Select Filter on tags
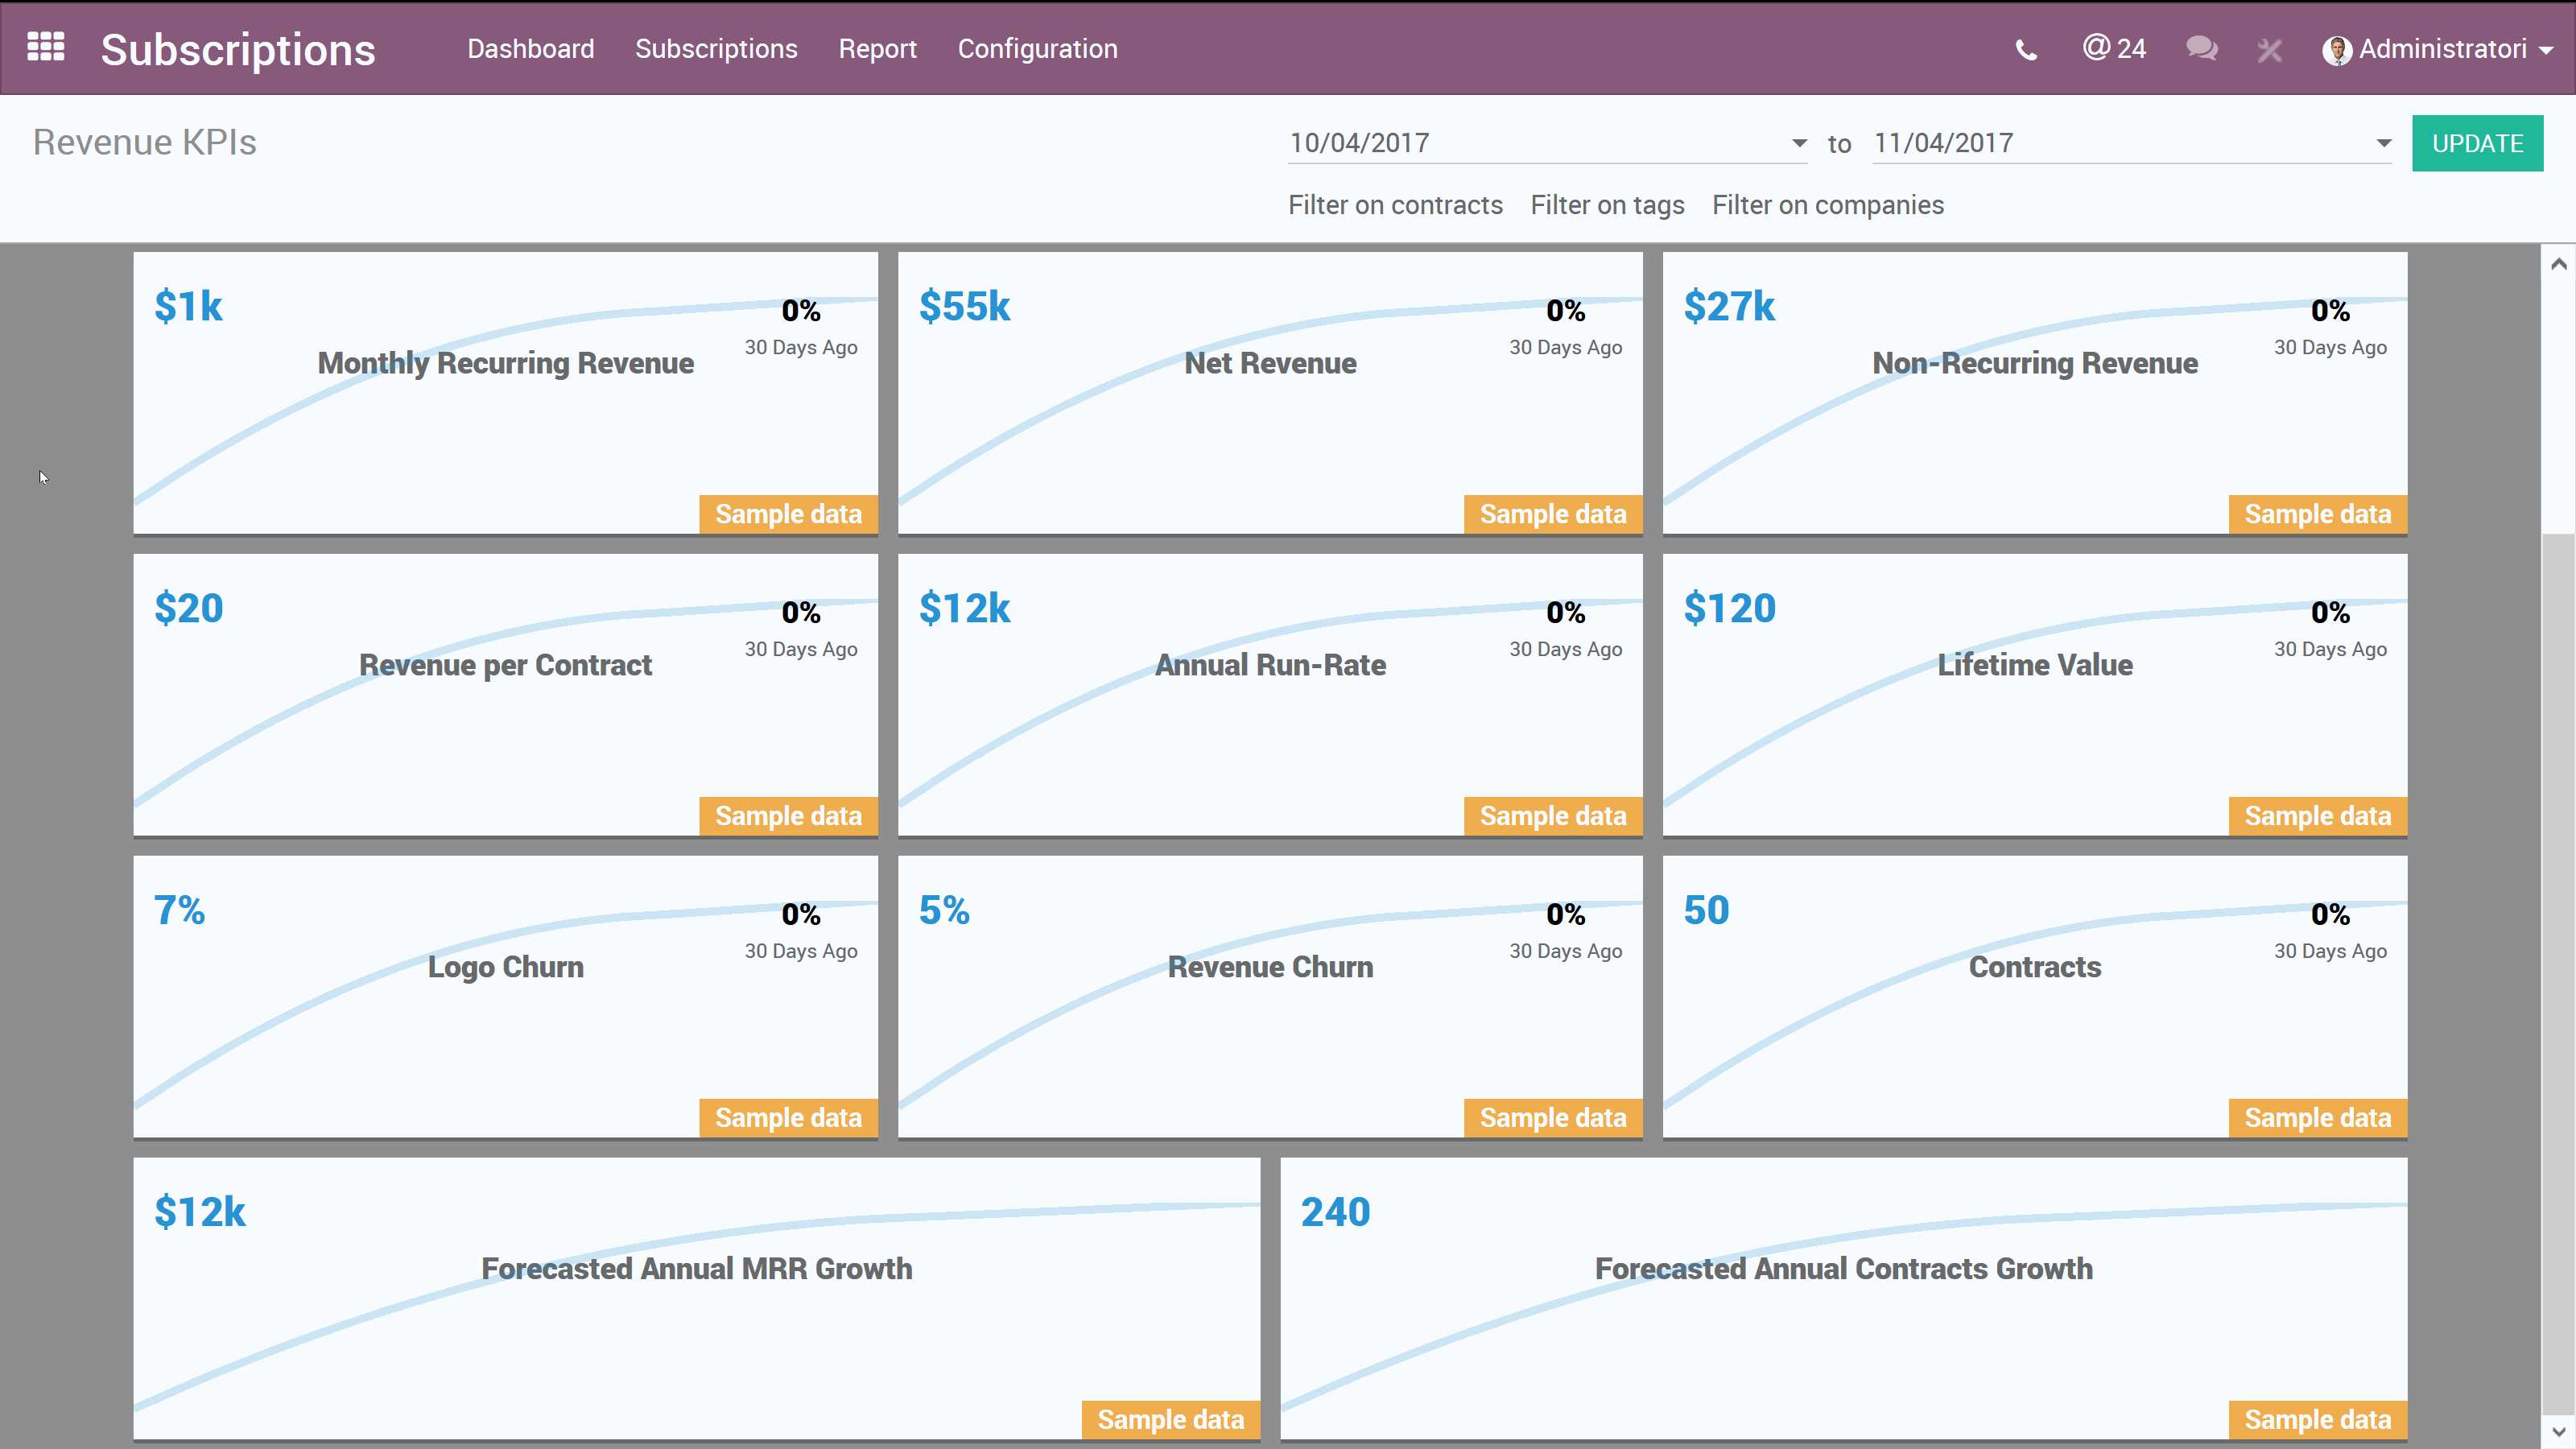The width and height of the screenshot is (2576, 1449). pyautogui.click(x=1607, y=205)
